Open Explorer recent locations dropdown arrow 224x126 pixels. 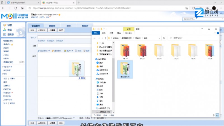[x=102, y=38]
